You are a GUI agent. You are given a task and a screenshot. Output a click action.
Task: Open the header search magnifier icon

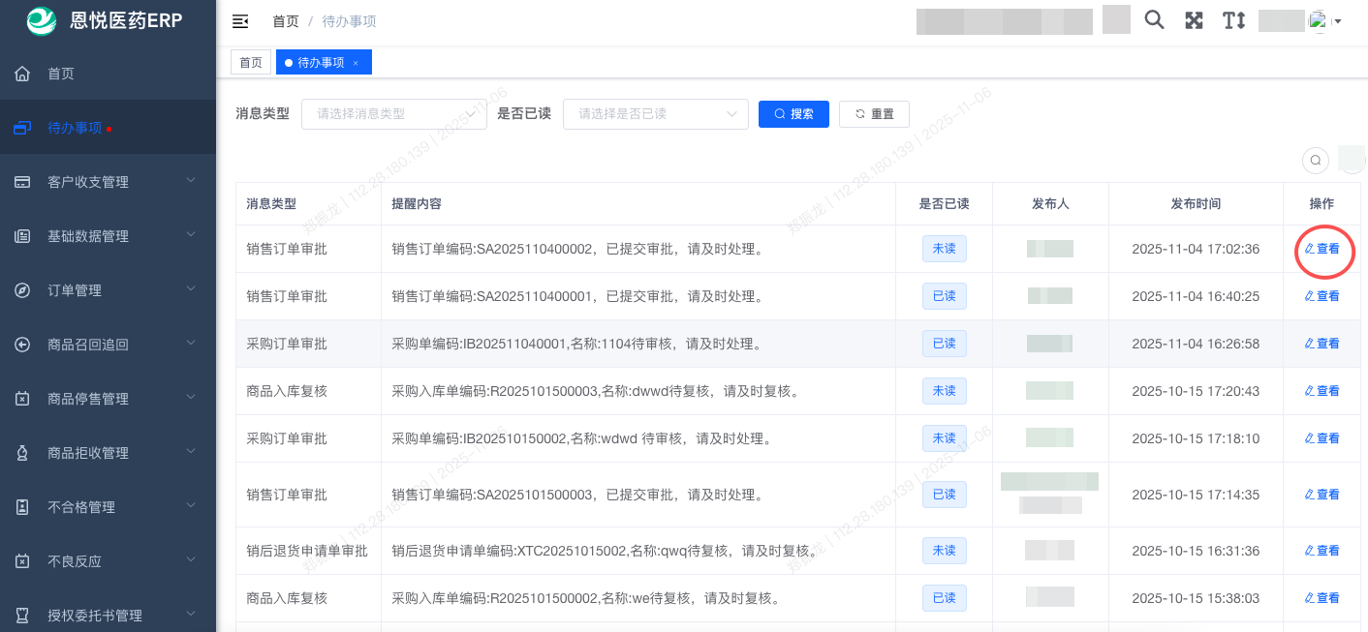coord(1154,20)
